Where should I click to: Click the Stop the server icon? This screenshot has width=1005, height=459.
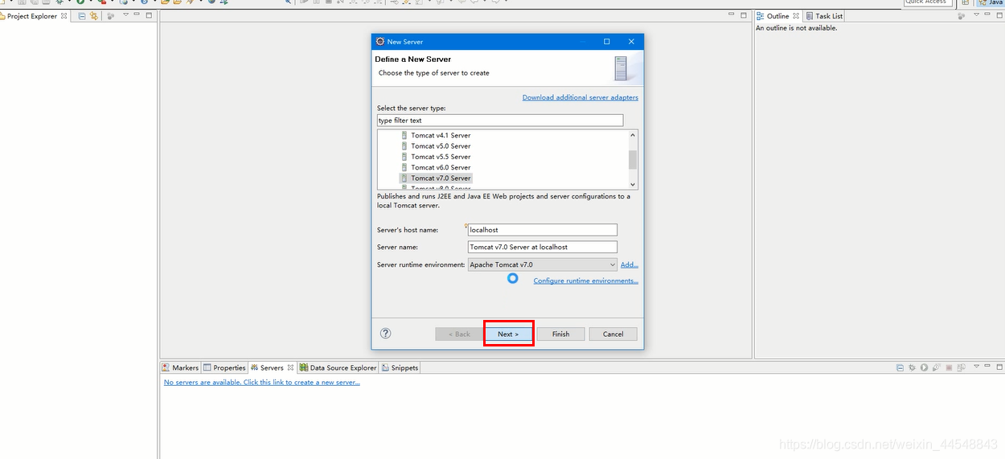click(x=949, y=367)
